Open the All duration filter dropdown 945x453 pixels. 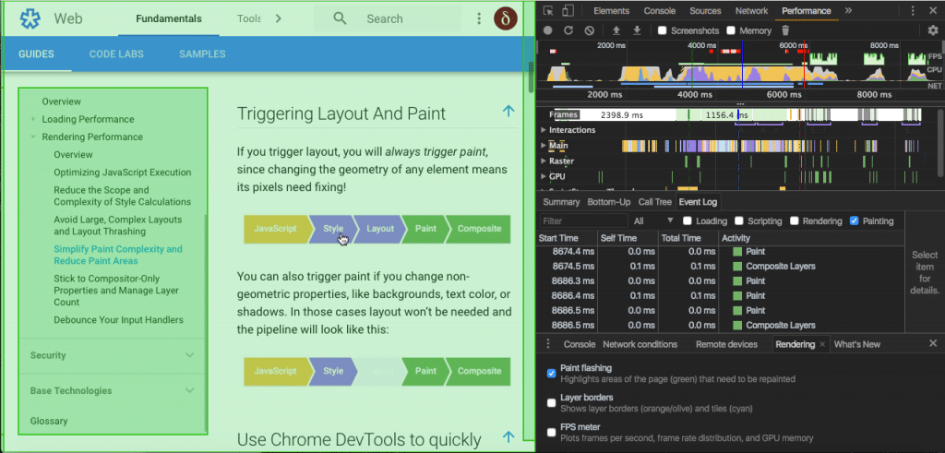click(x=653, y=221)
